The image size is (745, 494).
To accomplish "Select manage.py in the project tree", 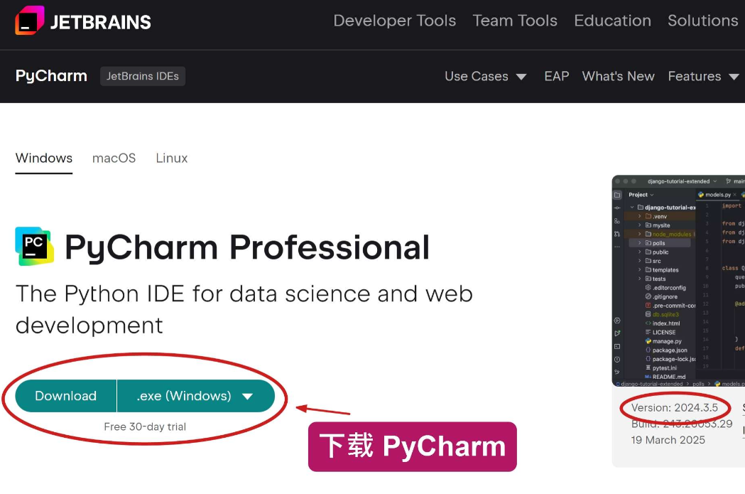I will (667, 341).
